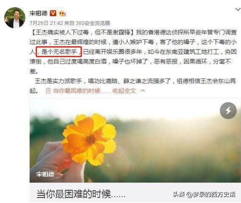Open the article card title 当你最困难的时候
The width and height of the screenshot is (241, 203).
pos(81,194)
